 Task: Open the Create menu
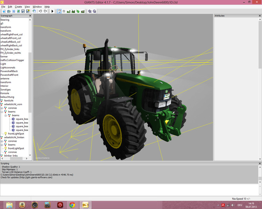(19, 7)
